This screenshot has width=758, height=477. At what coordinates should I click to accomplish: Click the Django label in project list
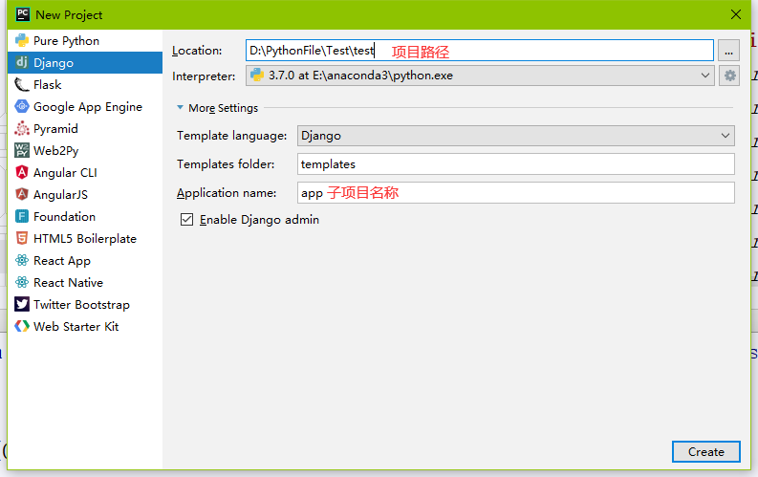[54, 63]
